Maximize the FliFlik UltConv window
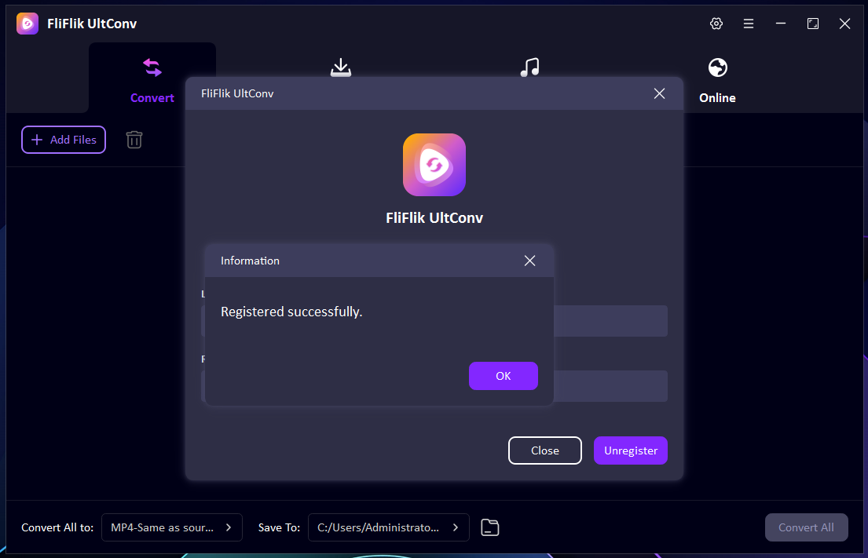868x558 pixels. 813,24
